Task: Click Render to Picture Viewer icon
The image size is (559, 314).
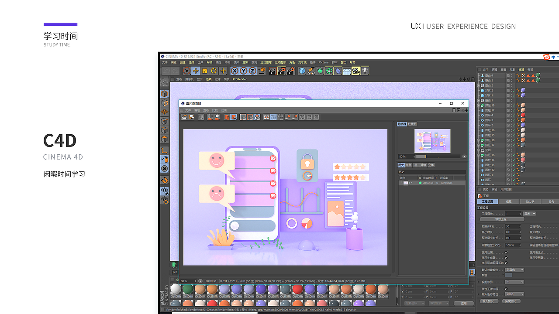Action: pyautogui.click(x=282, y=71)
